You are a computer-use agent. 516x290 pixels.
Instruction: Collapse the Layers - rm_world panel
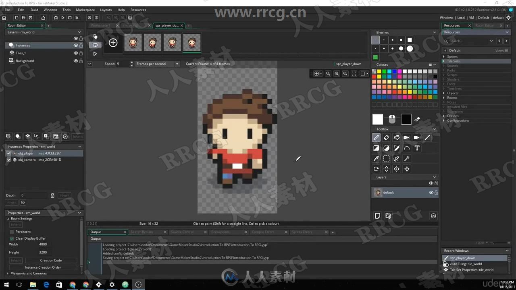pos(79,32)
